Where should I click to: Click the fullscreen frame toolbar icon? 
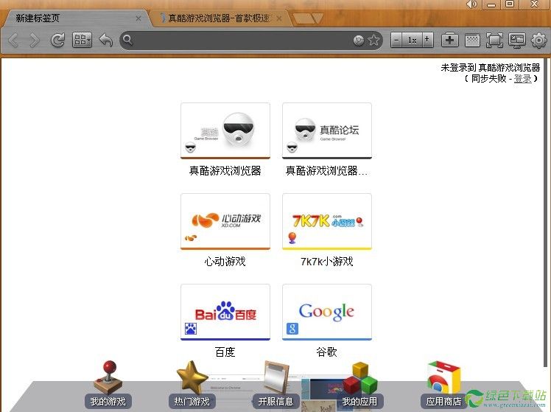click(494, 41)
